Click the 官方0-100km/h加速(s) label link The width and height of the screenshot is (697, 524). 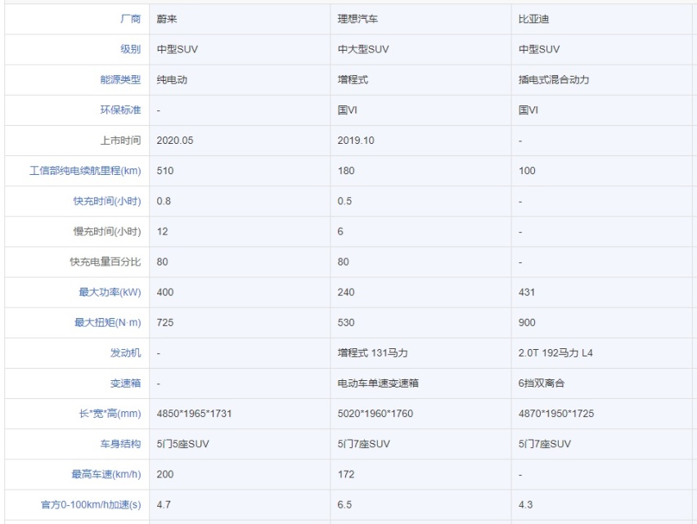click(x=91, y=505)
